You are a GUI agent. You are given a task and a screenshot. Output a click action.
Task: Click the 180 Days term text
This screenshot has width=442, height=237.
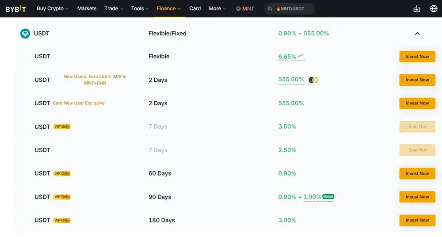tap(161, 220)
